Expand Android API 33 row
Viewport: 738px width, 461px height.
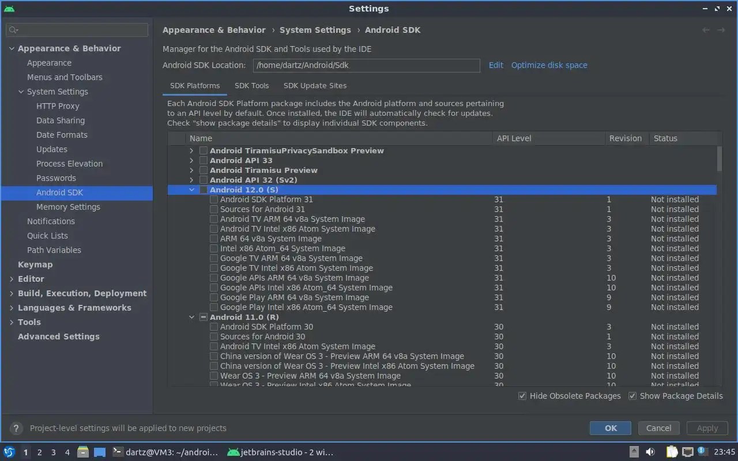point(192,160)
